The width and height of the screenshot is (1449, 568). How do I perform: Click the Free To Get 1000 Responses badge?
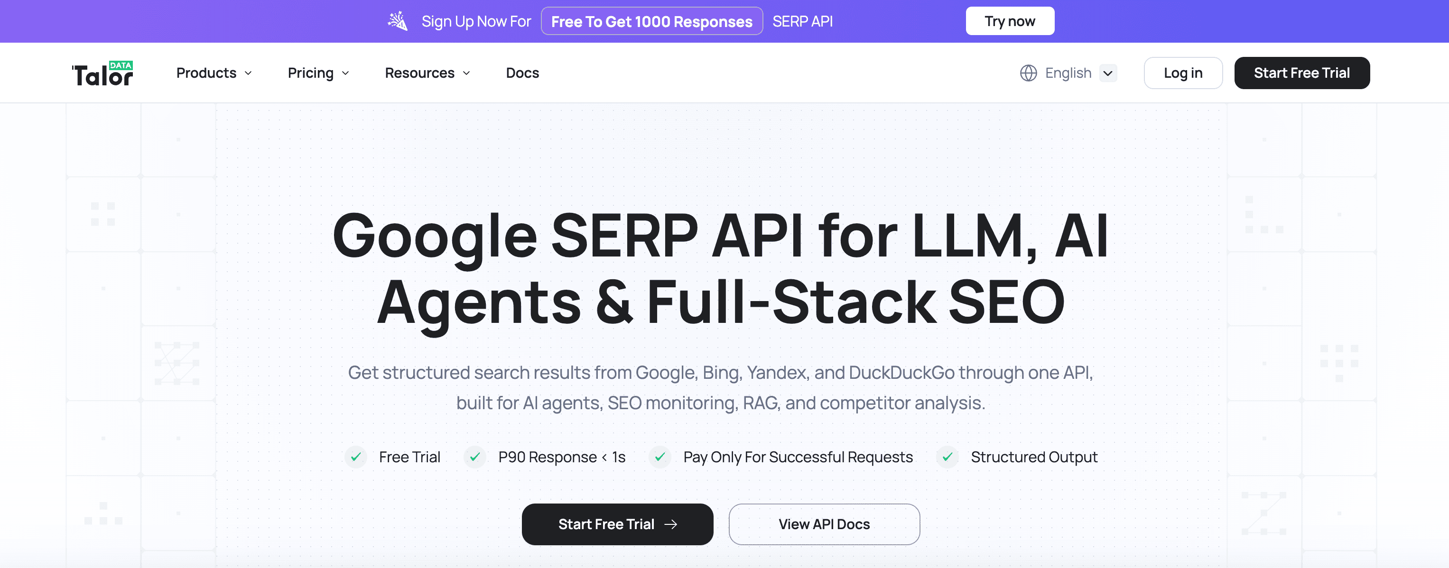652,21
